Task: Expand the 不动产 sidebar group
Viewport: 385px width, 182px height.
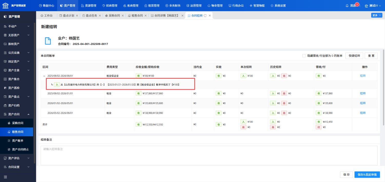Action: (x=17, y=26)
